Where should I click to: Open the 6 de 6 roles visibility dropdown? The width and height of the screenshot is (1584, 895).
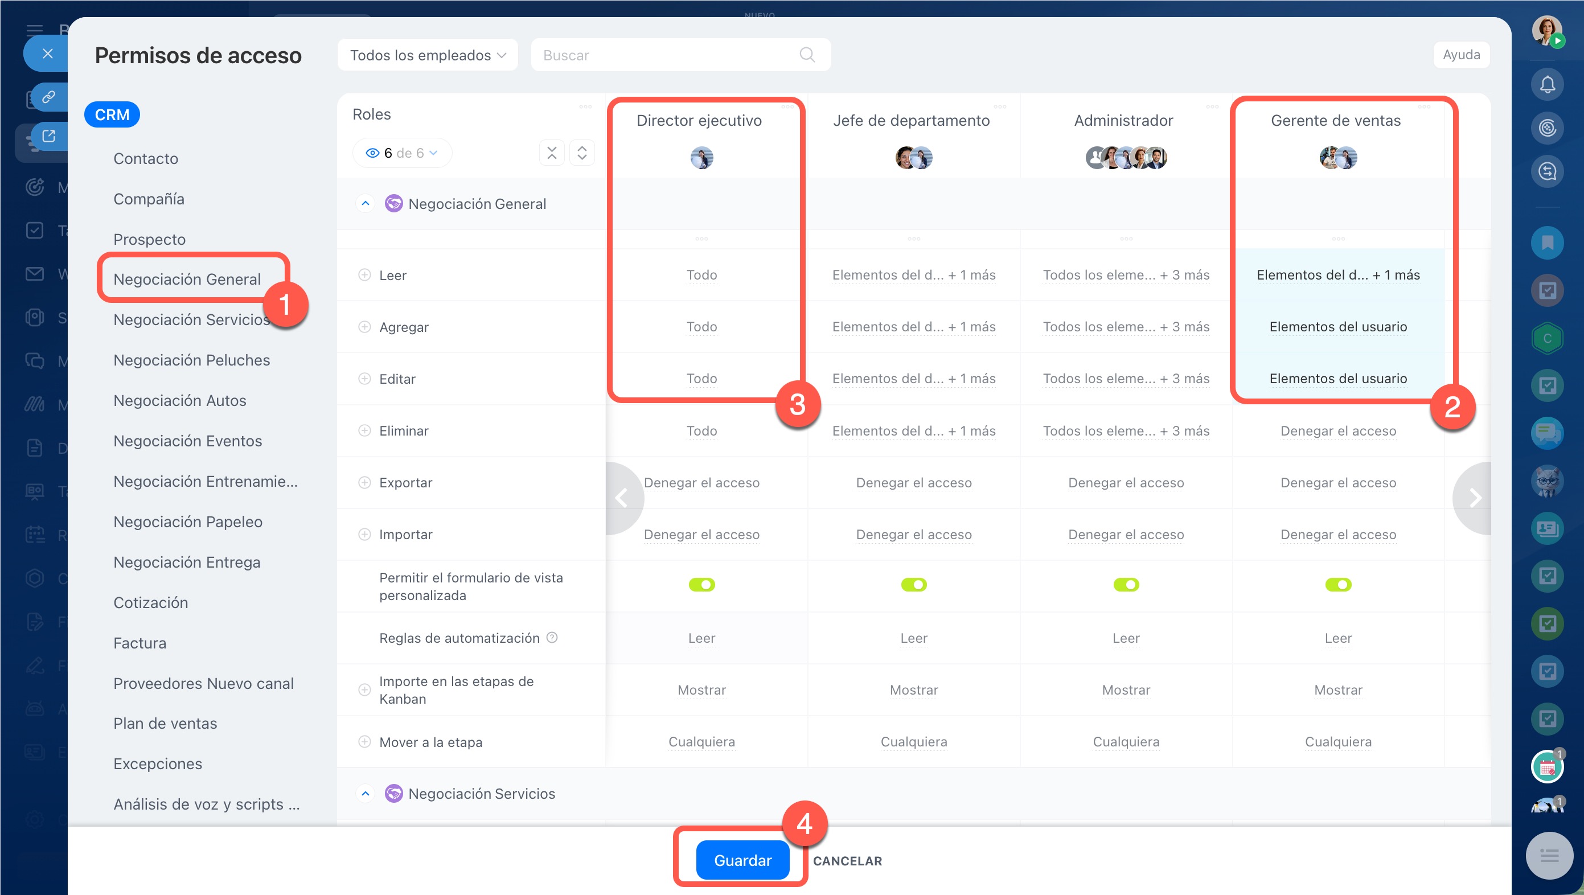402,153
